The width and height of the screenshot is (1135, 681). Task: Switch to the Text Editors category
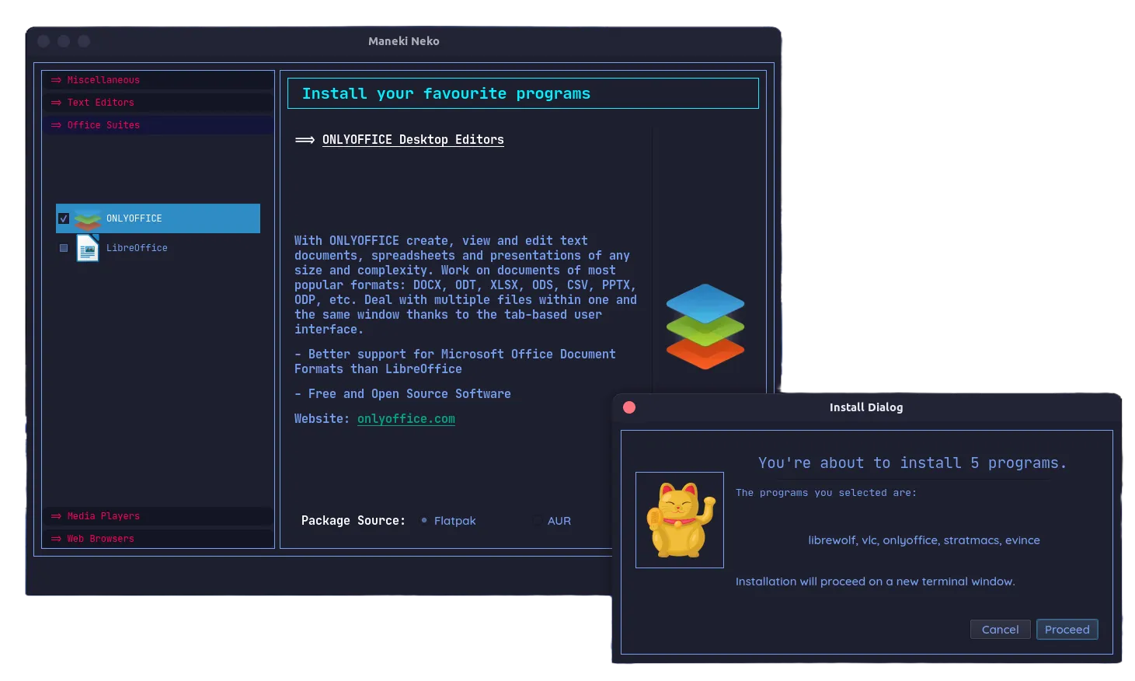99,102
